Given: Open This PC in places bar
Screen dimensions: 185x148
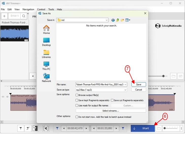Looking at the screenshot, I should pyautogui.click(x=46, y=66).
